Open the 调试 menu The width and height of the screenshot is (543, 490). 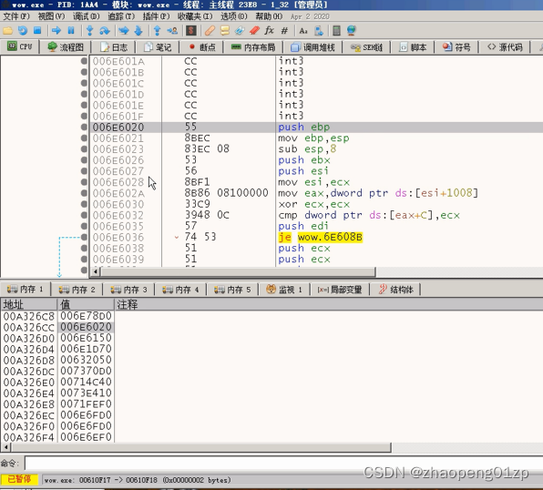[86, 16]
